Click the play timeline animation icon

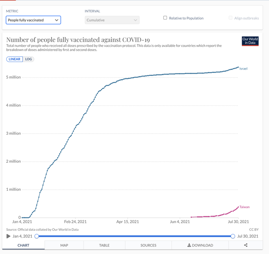tap(8, 236)
